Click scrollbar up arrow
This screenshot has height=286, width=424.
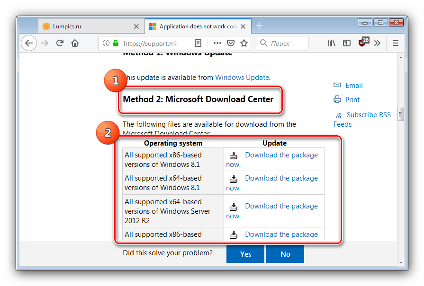coord(401,57)
